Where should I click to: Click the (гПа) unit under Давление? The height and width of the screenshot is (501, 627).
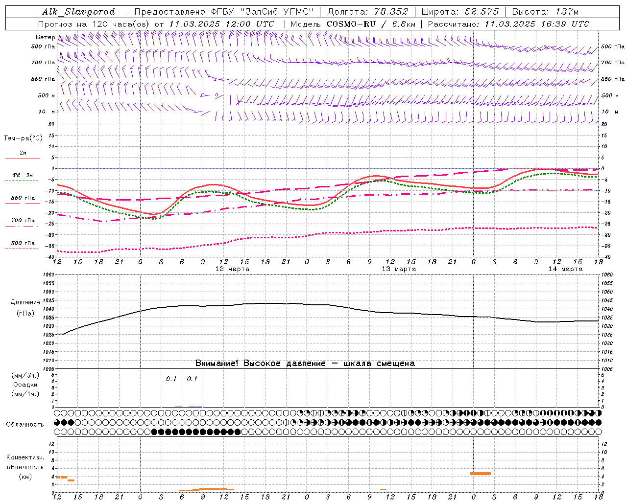click(25, 314)
